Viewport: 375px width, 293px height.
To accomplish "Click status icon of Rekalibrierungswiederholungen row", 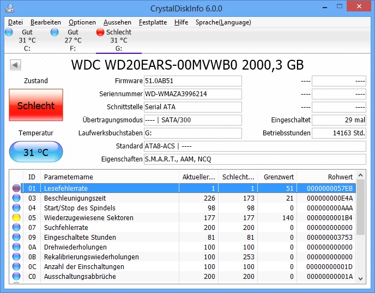I will (16, 257).
